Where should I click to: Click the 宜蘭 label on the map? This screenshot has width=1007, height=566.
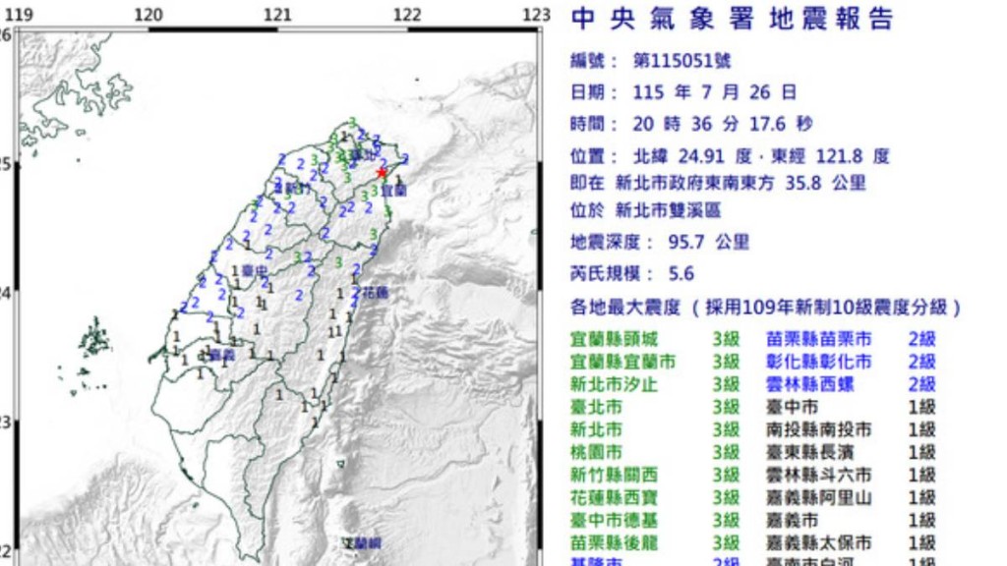(393, 190)
